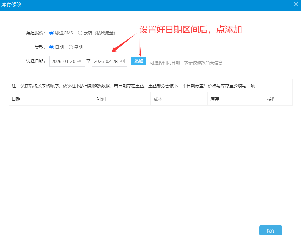Viewport: 301px width, 239px height.
Task: Choose the 日期 type radio button
Action: coord(52,47)
